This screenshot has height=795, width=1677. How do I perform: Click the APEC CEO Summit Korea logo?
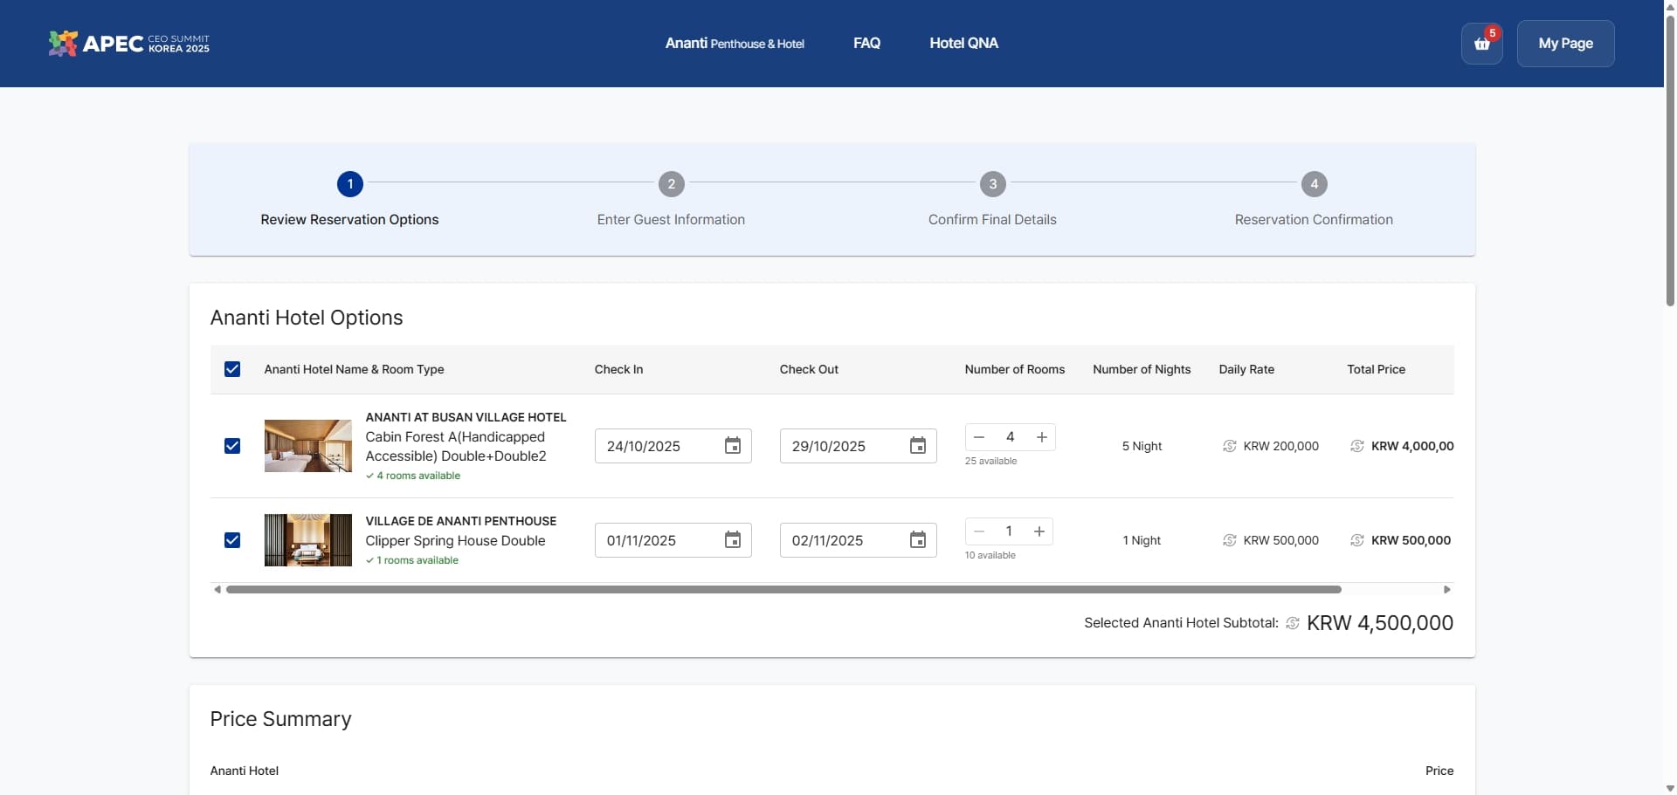pyautogui.click(x=129, y=43)
